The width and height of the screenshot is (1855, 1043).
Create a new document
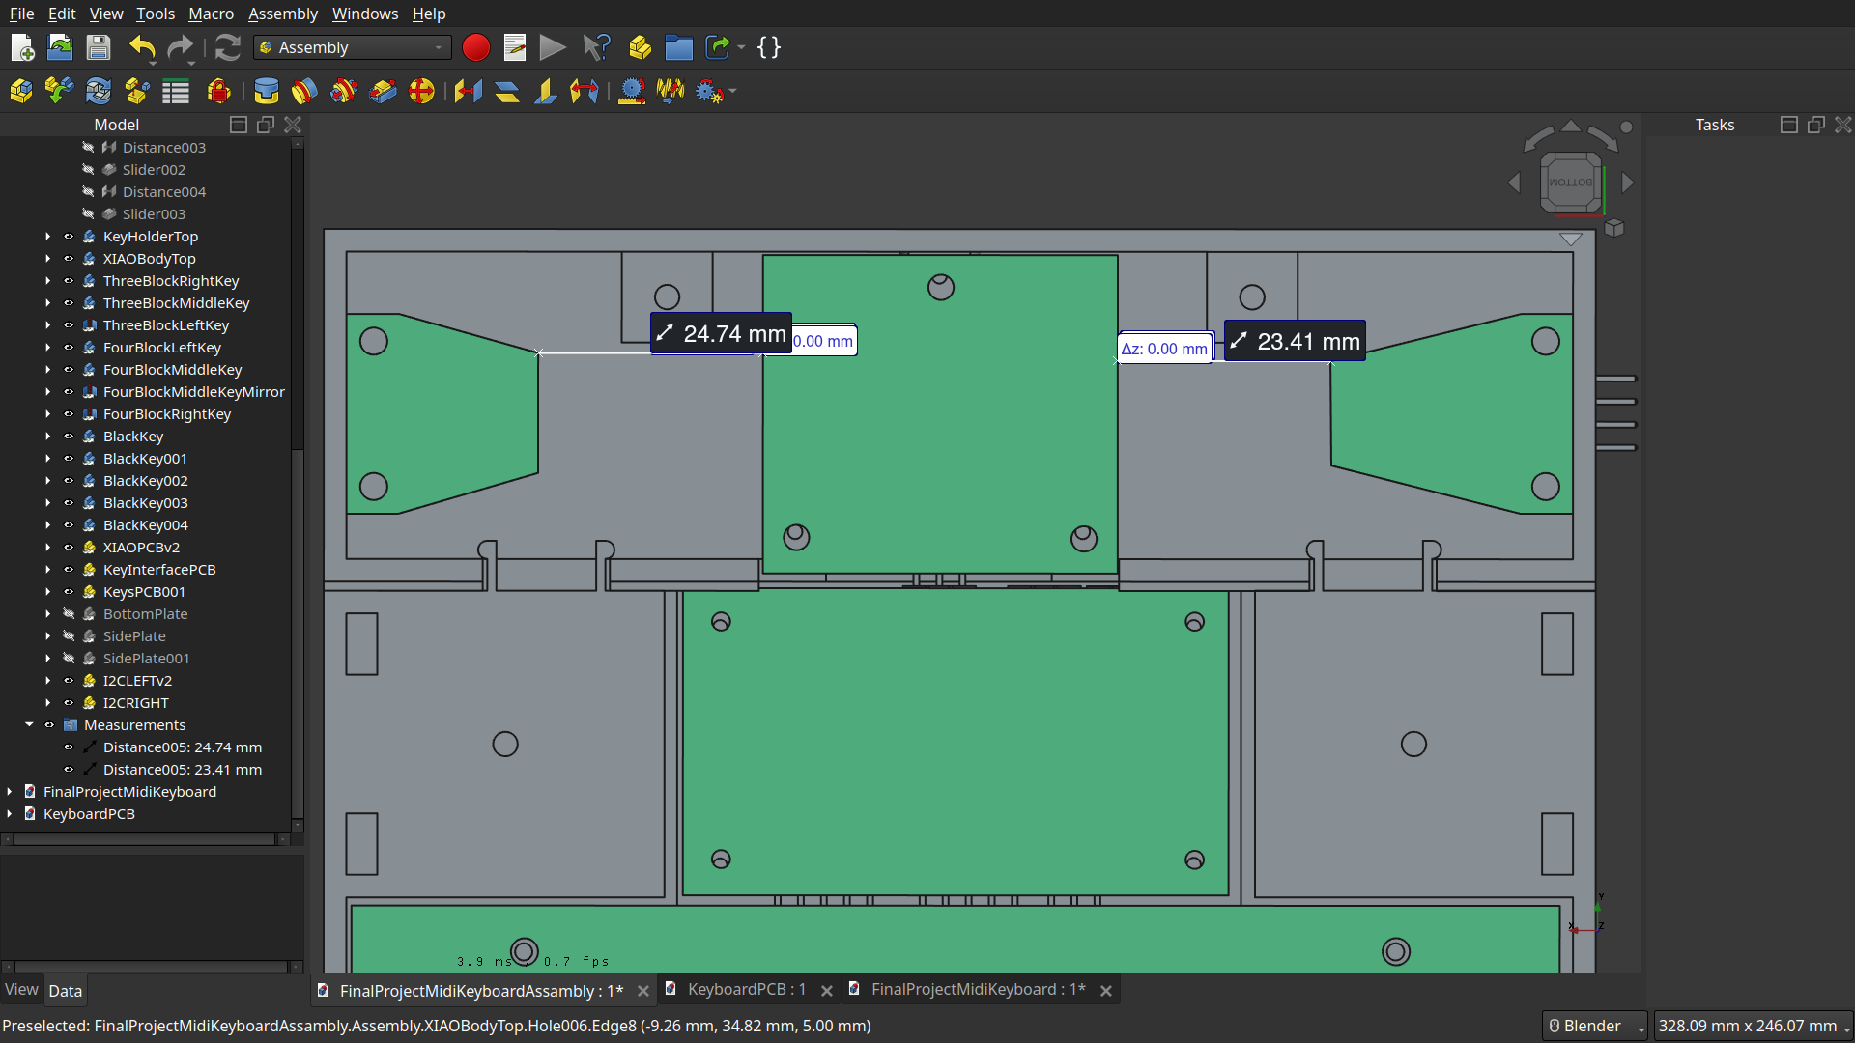click(22, 47)
